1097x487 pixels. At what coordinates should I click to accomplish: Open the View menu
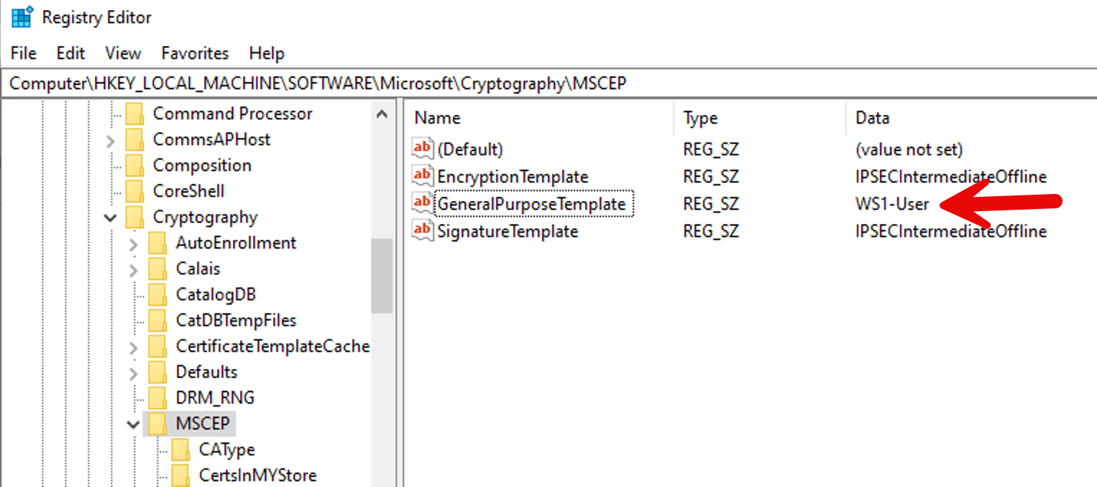tap(123, 53)
